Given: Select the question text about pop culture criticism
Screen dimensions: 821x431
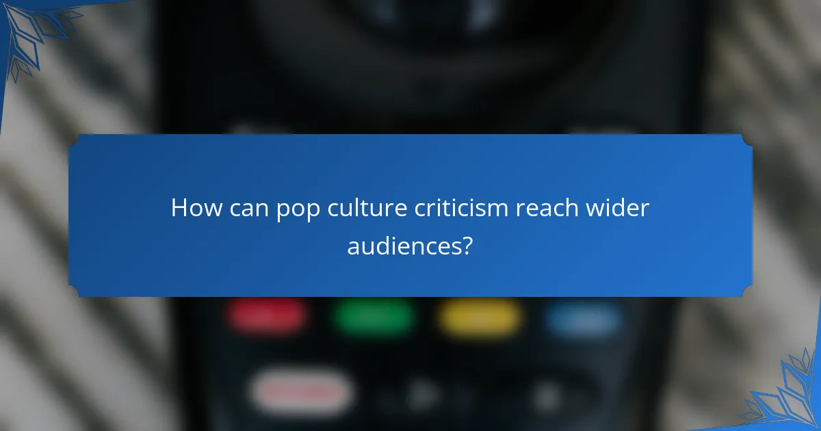Looking at the screenshot, I should (410, 207).
